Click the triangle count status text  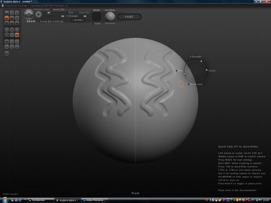(10, 194)
